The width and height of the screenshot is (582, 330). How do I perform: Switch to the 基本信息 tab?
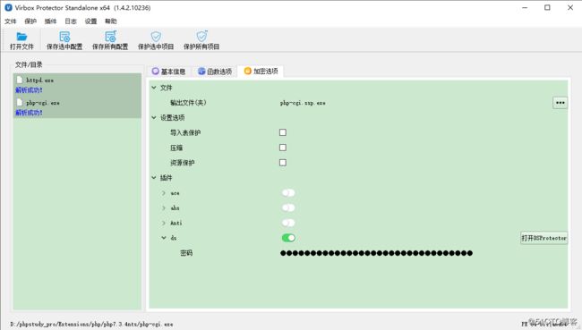tap(169, 72)
